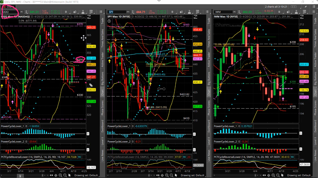The width and height of the screenshot is (318, 178).
Task: Open Active Trader tab beside SPY chart
Action: coord(209,60)
